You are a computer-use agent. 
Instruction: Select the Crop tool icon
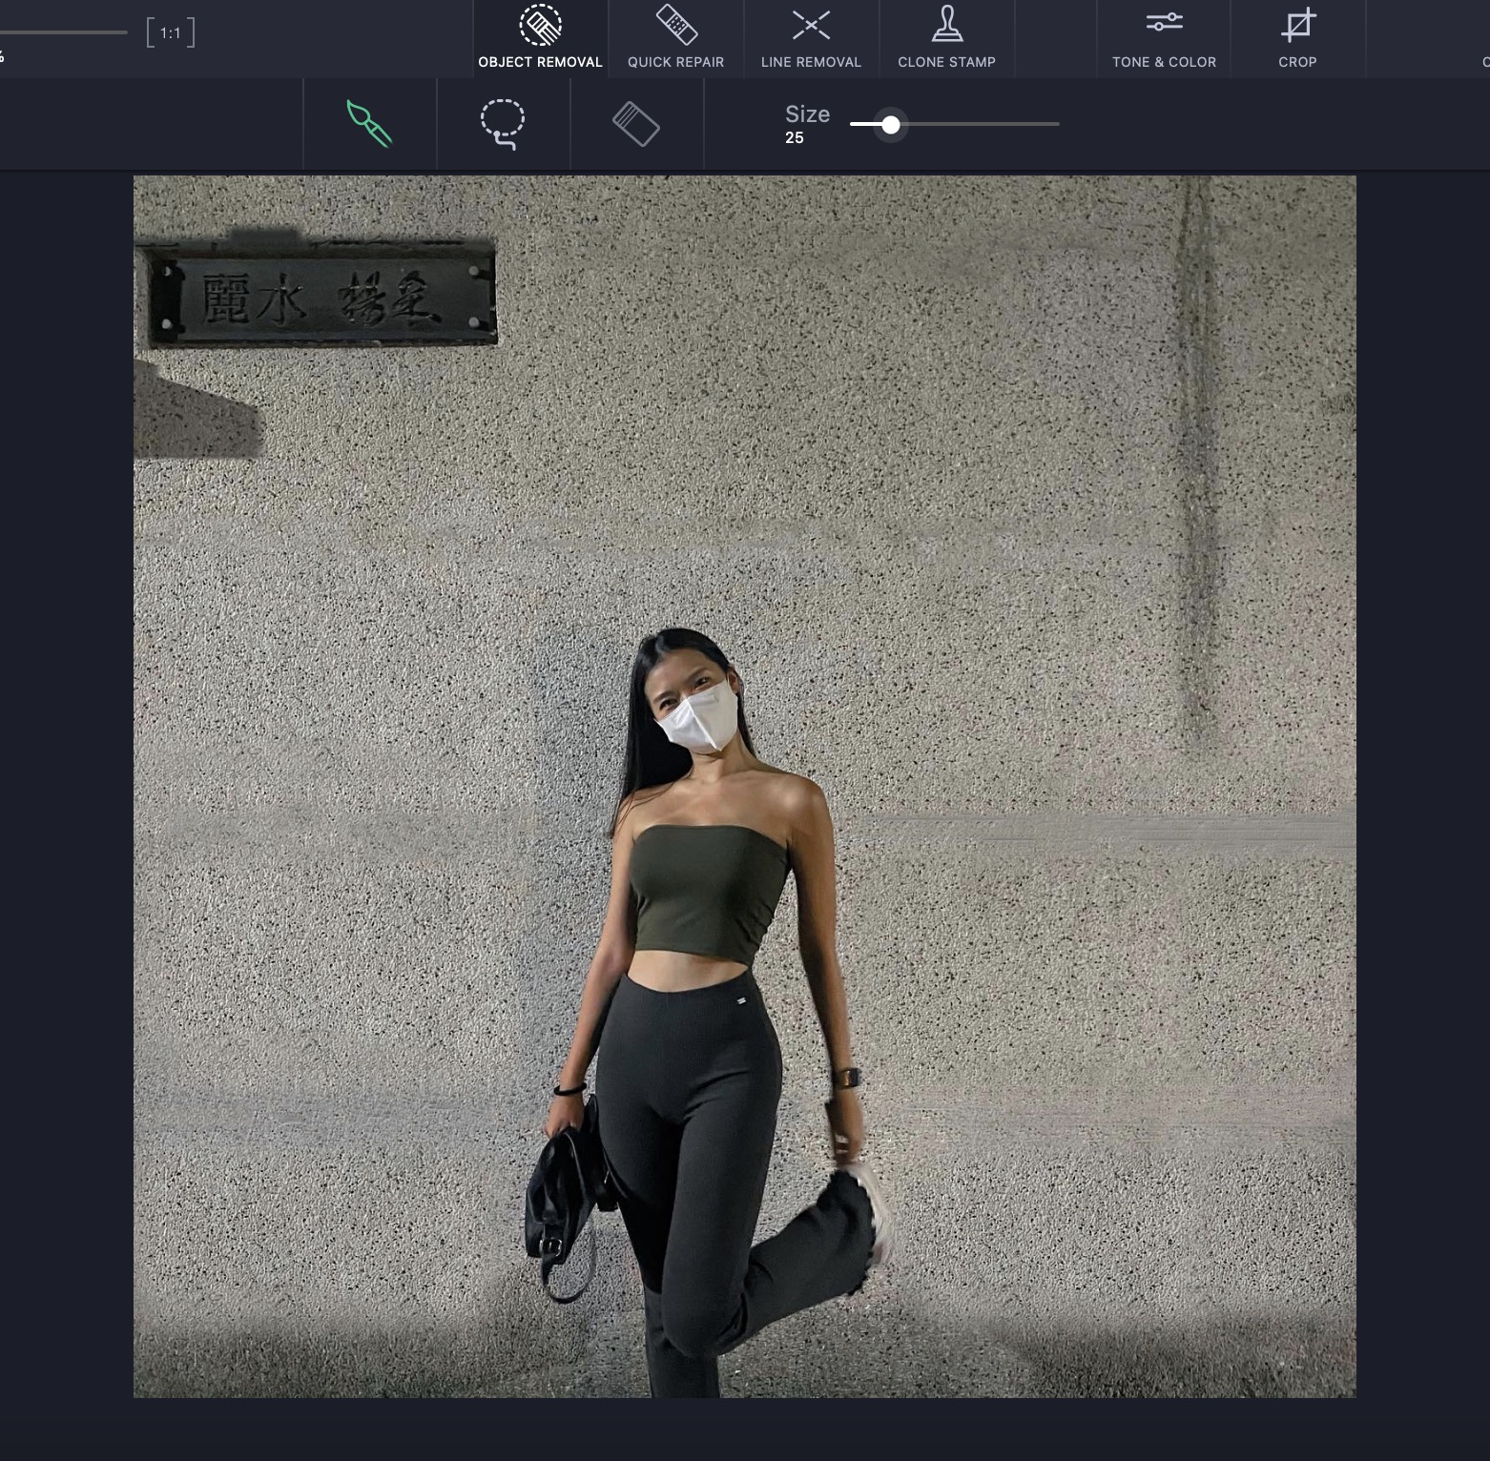pyautogui.click(x=1297, y=26)
